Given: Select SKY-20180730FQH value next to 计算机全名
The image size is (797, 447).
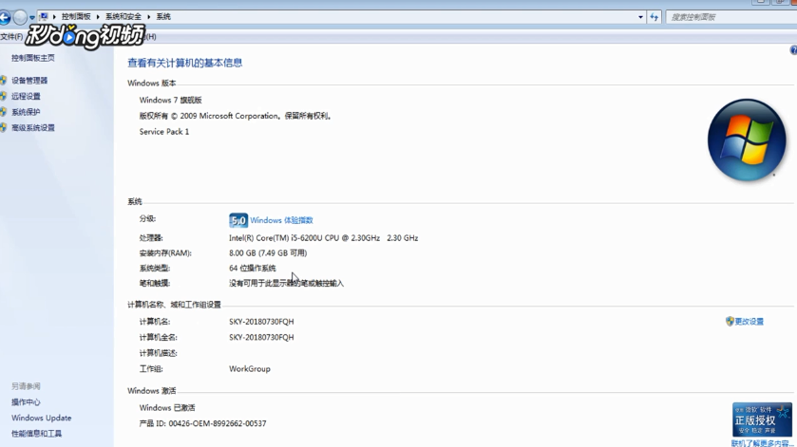Looking at the screenshot, I should click(261, 337).
